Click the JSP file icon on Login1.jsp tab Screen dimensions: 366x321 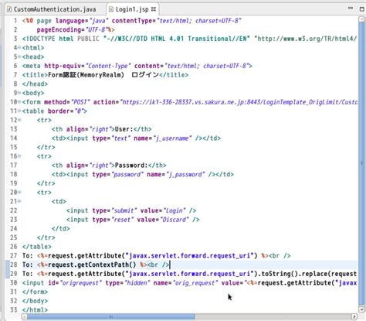(111, 9)
